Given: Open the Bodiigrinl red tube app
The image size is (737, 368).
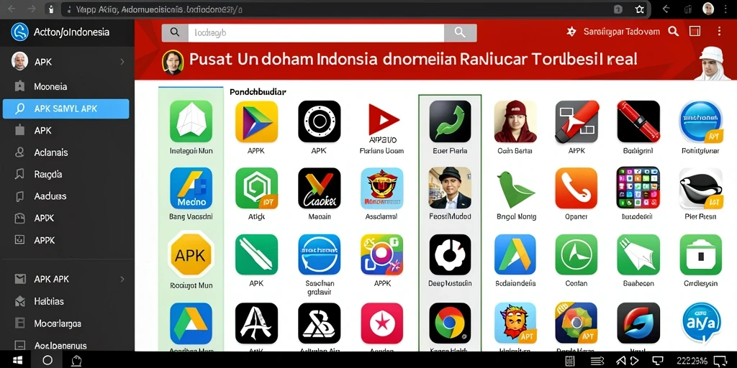Looking at the screenshot, I should tap(638, 121).
